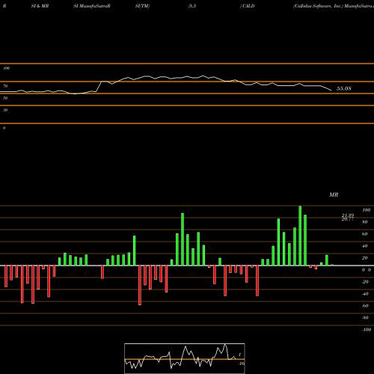Click the '0 0' zero-line label on MR axis
This screenshot has height=374, width=374.
[367, 270]
